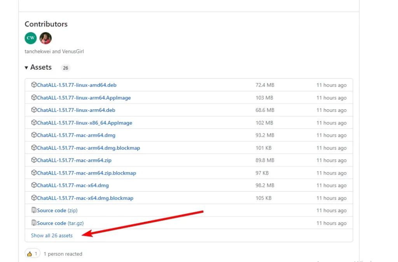Download ChatALL-1.51.77-mac-arm64.dmg.blockmap
The image size is (398, 262).
click(x=89, y=148)
